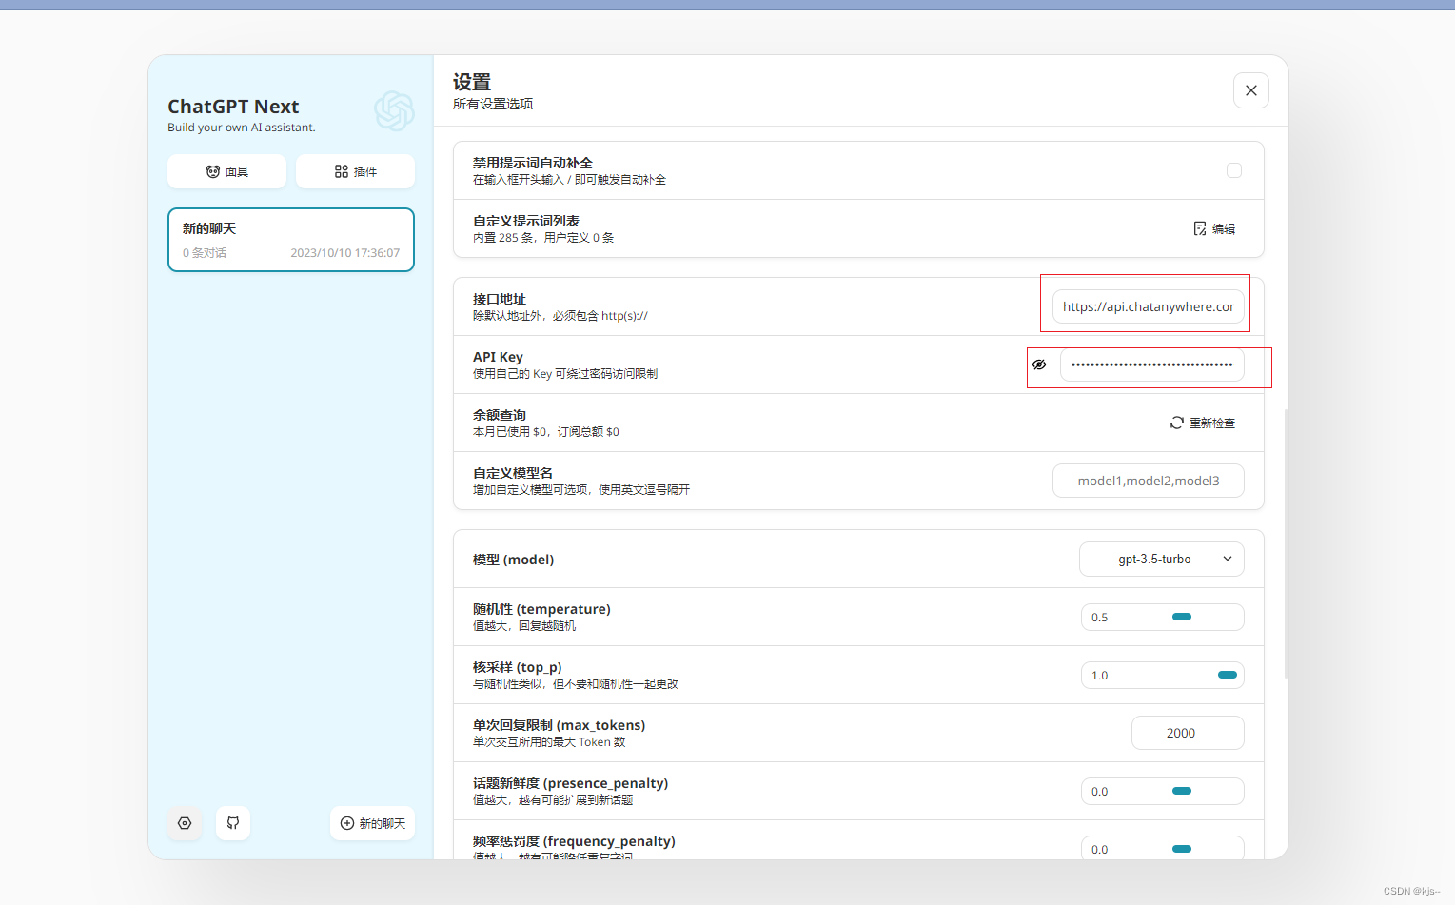Viewport: 1455px width, 905px height.
Task: Focus the max_tokens field showing 2000
Action: [x=1188, y=733]
